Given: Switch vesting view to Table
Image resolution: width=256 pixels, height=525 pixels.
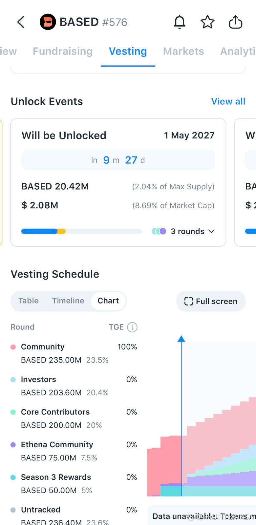Looking at the screenshot, I should pos(29,301).
